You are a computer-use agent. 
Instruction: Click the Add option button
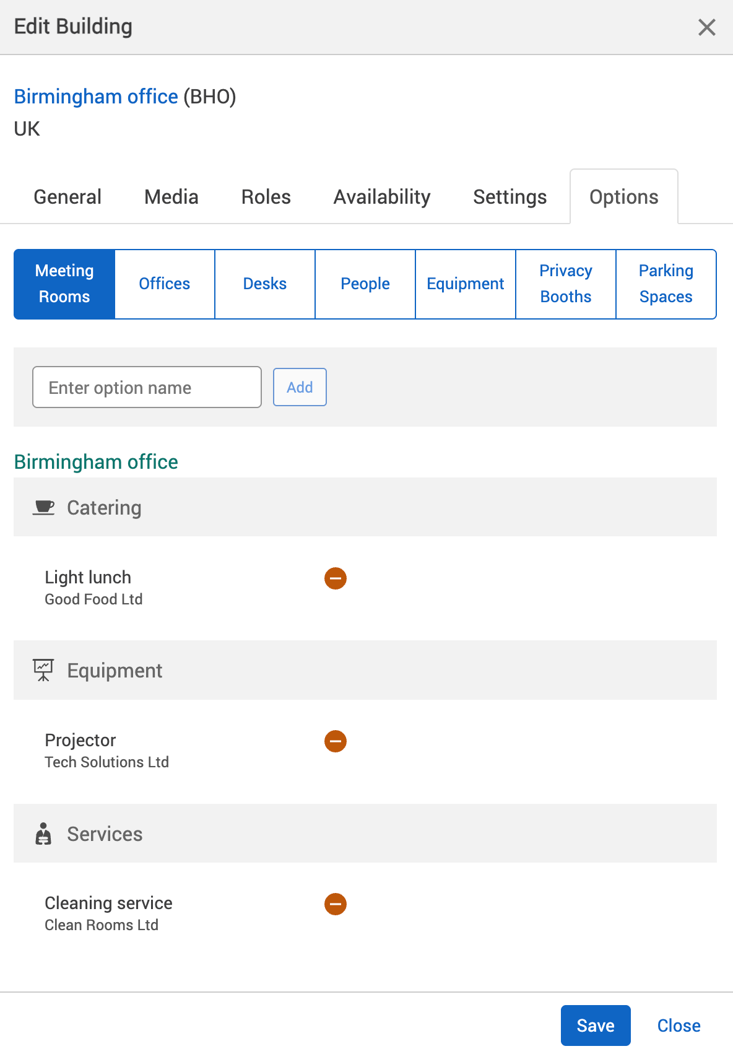tap(300, 387)
